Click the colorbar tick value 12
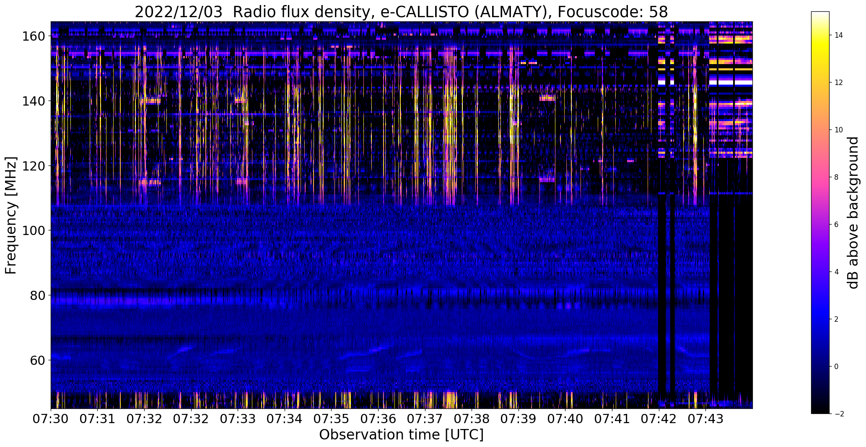 coord(839,83)
